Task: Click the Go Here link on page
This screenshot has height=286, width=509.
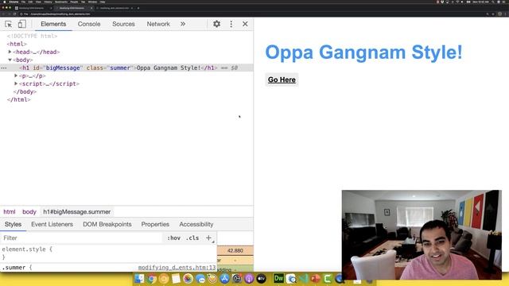Action: pos(282,79)
